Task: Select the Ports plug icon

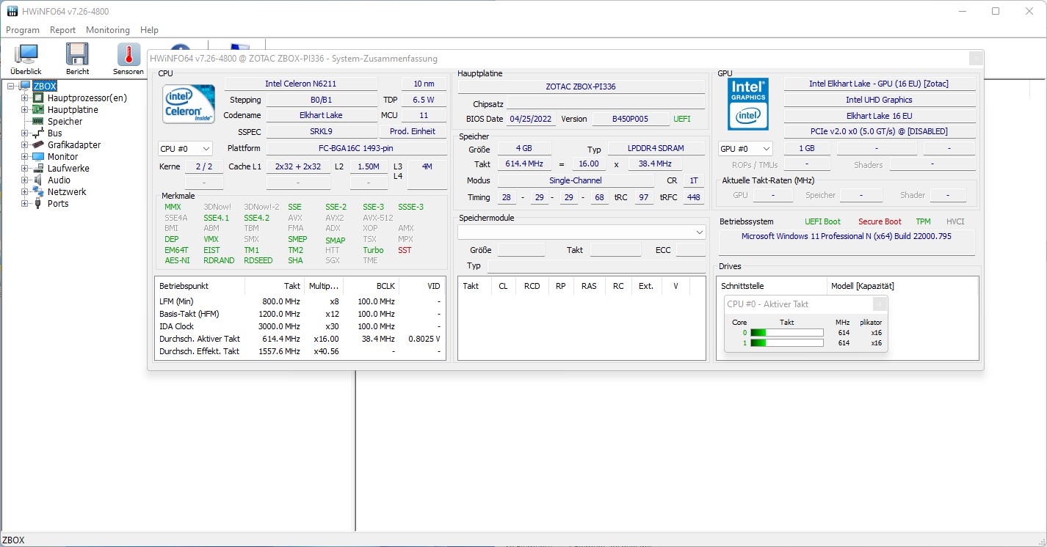Action: click(x=38, y=204)
